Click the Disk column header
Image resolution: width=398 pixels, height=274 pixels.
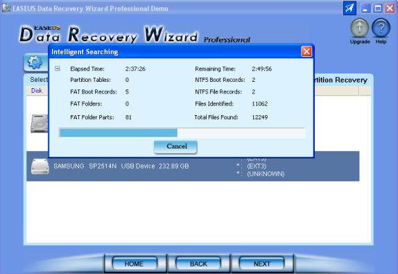(37, 91)
